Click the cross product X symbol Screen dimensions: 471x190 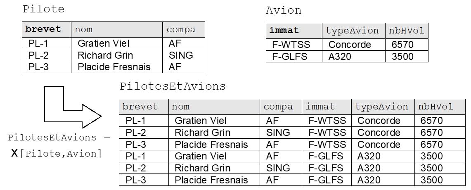(x=14, y=154)
